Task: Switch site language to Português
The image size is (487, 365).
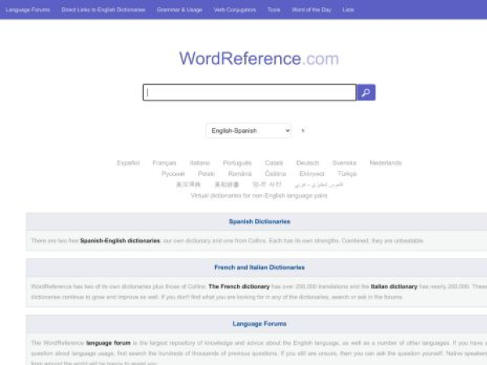Action: pyautogui.click(x=237, y=163)
